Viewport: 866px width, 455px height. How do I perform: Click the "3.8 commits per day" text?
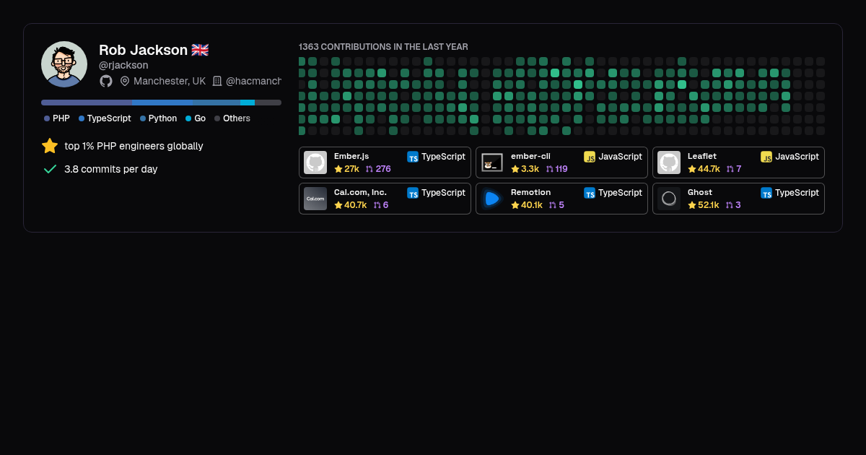click(x=110, y=169)
